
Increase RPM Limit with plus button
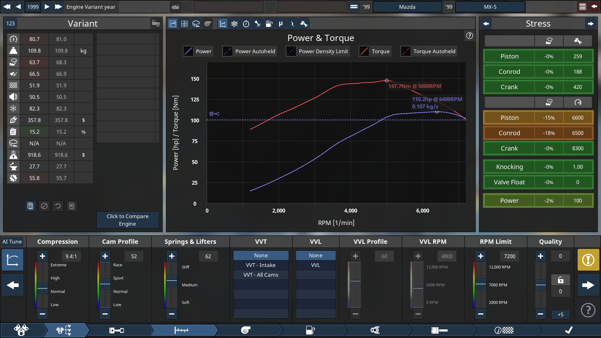pyautogui.click(x=480, y=256)
